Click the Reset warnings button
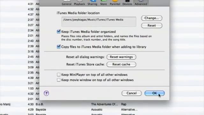 (x=121, y=57)
